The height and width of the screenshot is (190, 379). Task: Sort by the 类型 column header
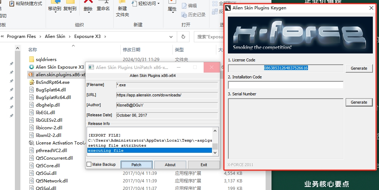179,50
